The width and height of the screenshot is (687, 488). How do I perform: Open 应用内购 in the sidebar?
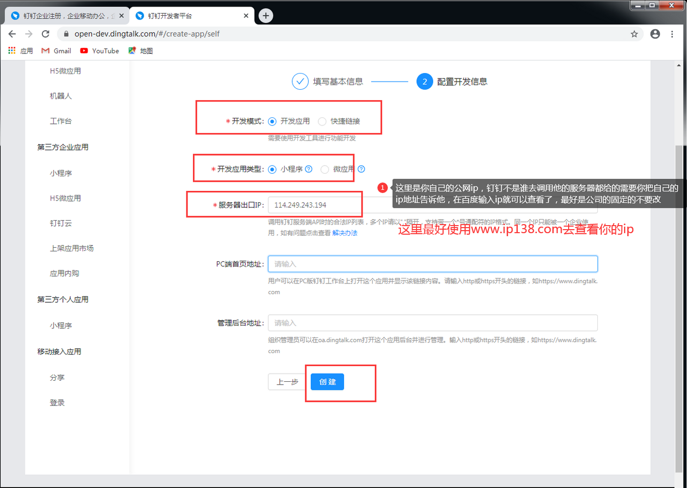(64, 273)
